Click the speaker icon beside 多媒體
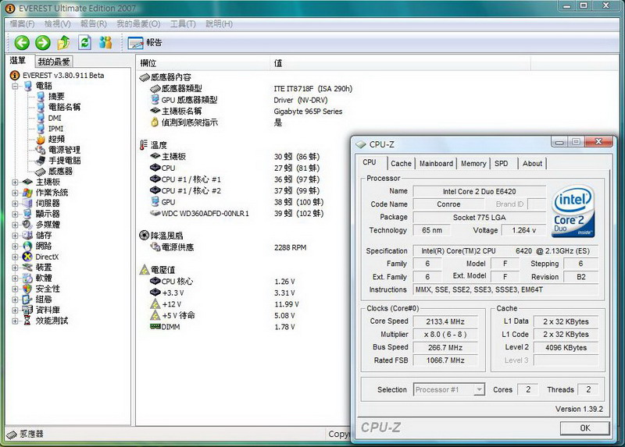This screenshot has width=625, height=447. pos(27,225)
